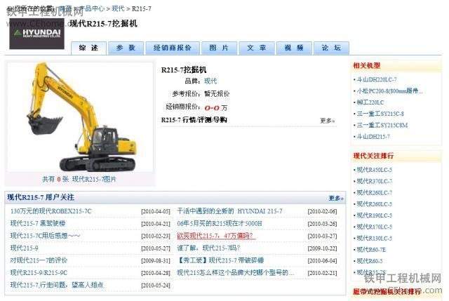Click the 产品中心 breadcrumb link

coord(92,8)
